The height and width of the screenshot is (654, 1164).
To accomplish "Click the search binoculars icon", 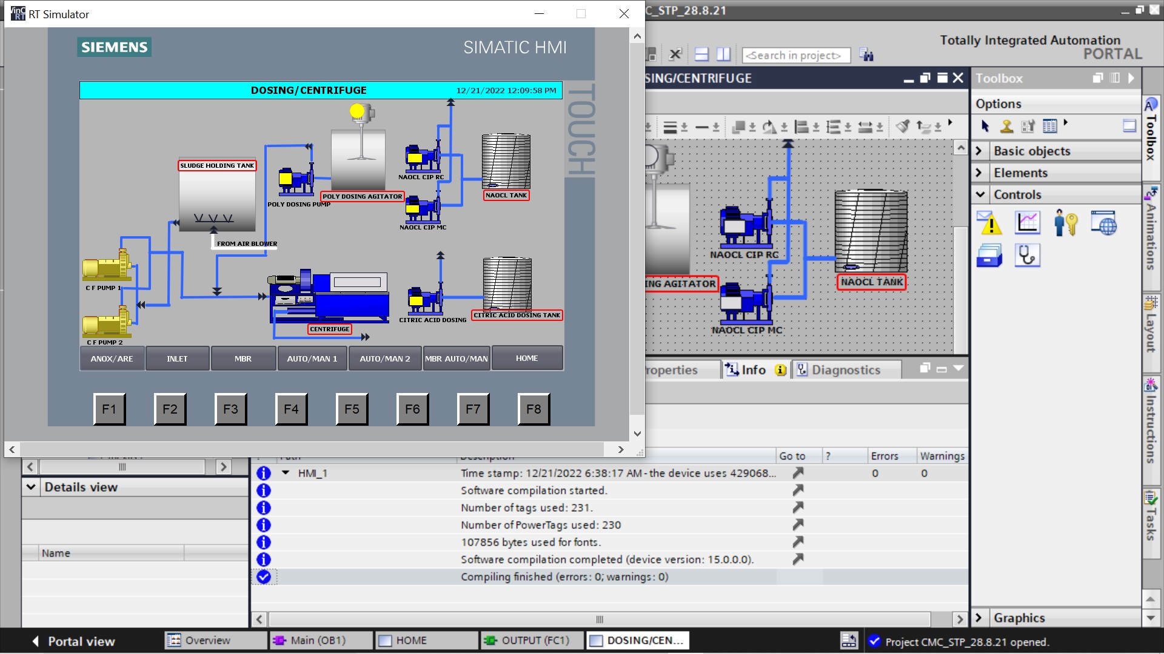I will tap(866, 55).
